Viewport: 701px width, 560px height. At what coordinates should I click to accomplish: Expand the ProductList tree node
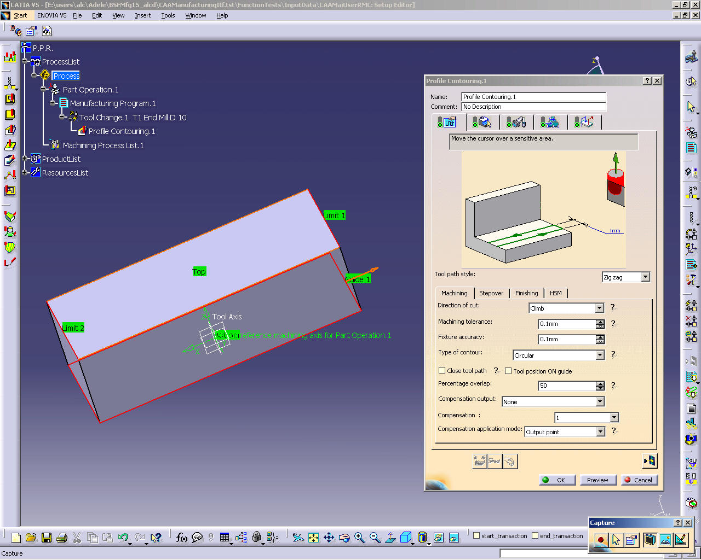coord(25,158)
